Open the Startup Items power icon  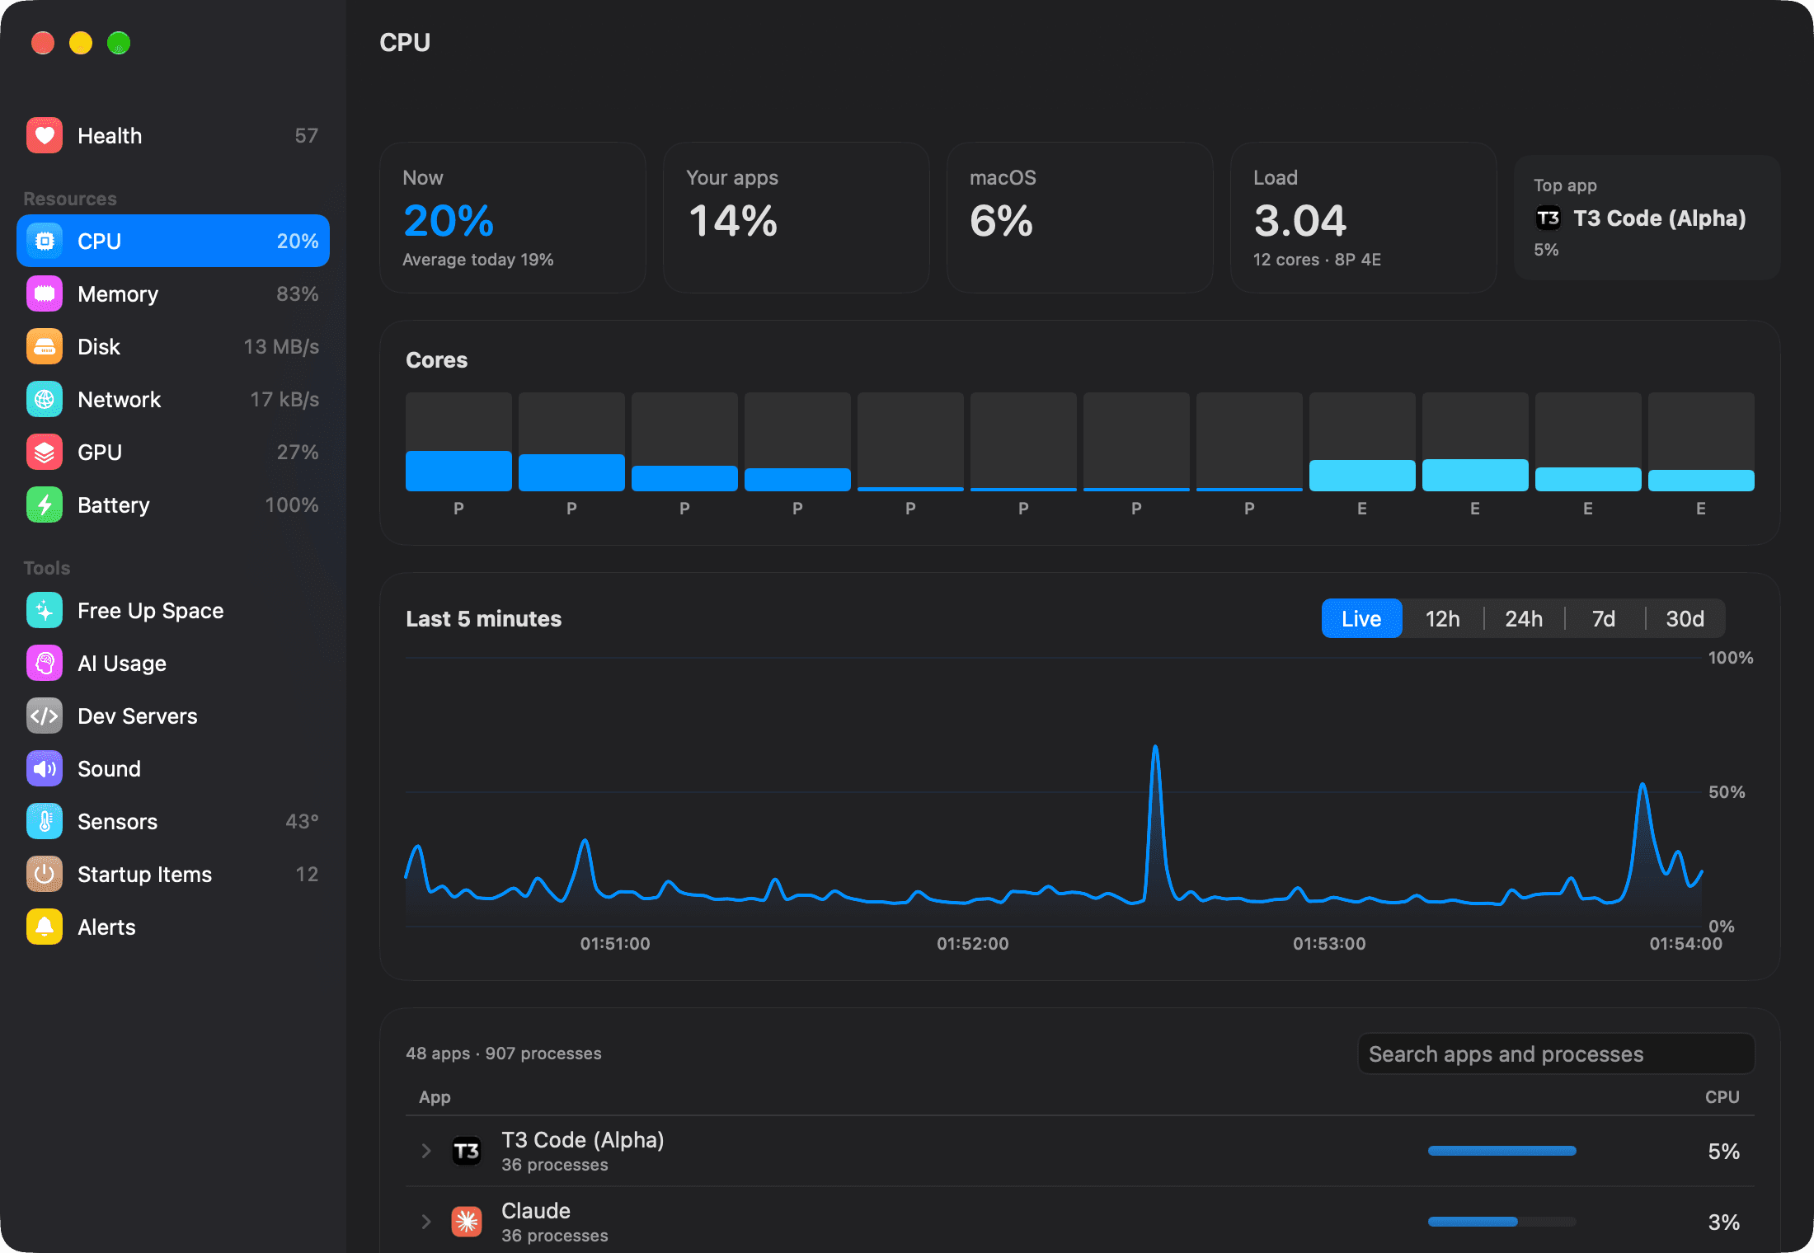pyautogui.click(x=45, y=874)
